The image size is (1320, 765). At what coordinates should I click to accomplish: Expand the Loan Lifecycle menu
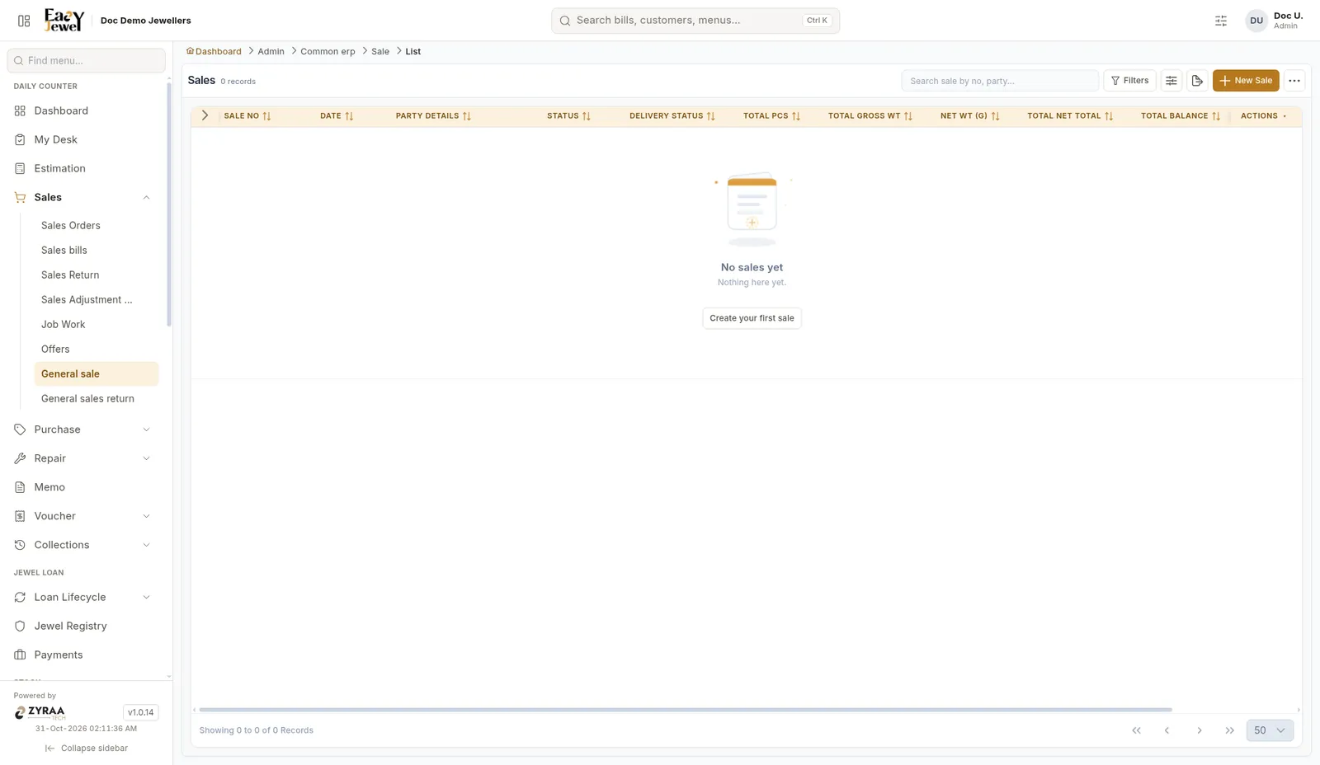tap(146, 598)
